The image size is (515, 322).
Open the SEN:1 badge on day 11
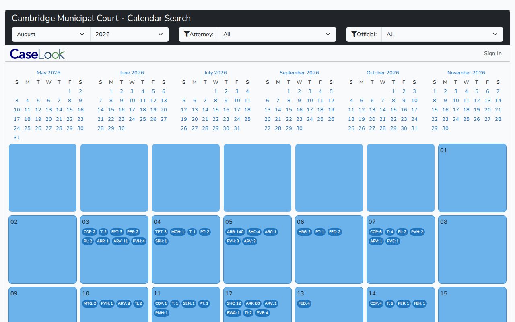pyautogui.click(x=189, y=303)
